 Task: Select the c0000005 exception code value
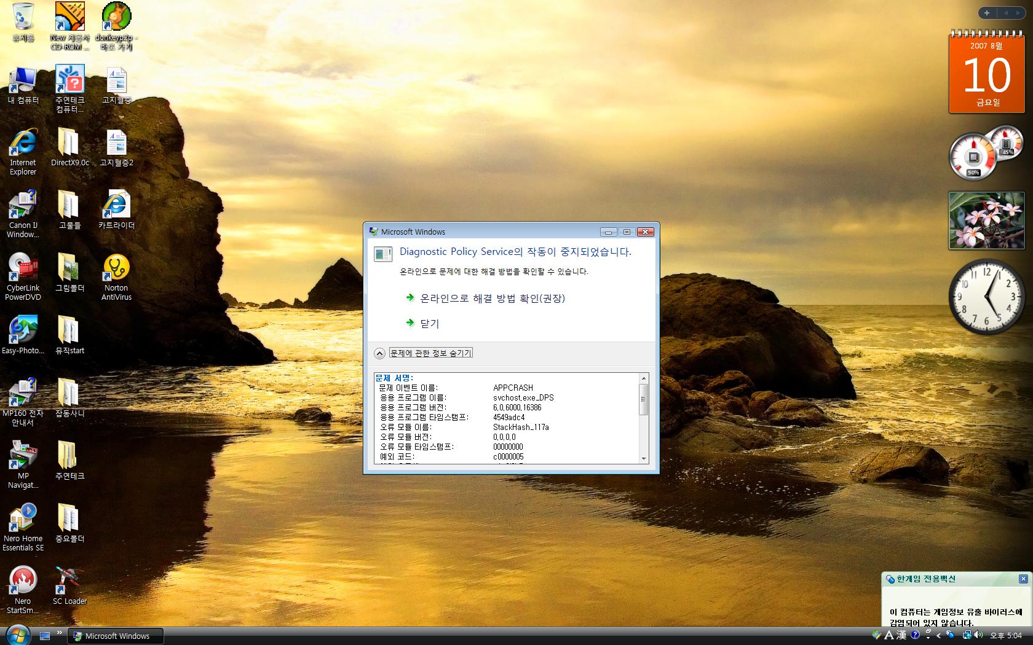[508, 456]
